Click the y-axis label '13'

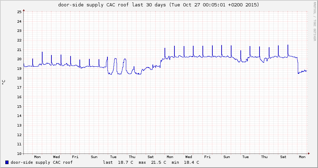(x=19, y=125)
